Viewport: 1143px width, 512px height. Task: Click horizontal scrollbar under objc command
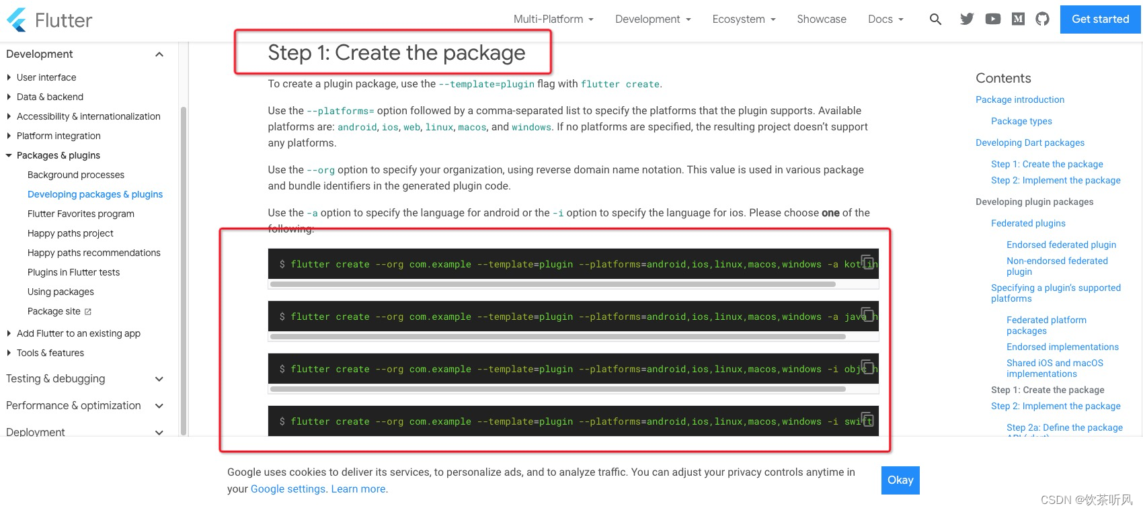click(557, 389)
